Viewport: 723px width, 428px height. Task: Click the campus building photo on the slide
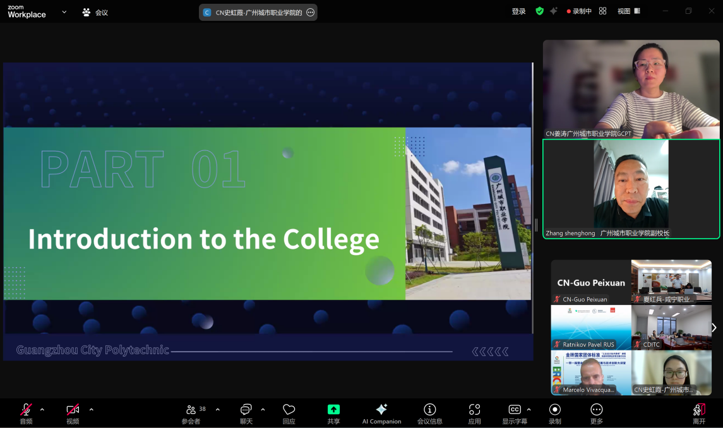(x=468, y=213)
